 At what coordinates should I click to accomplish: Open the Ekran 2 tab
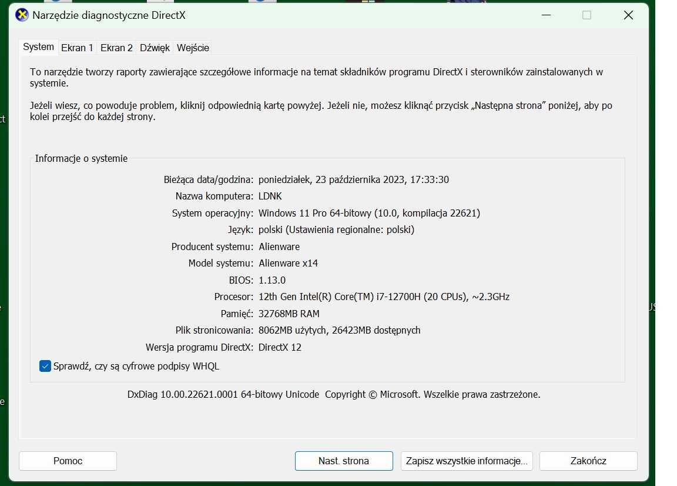[116, 48]
